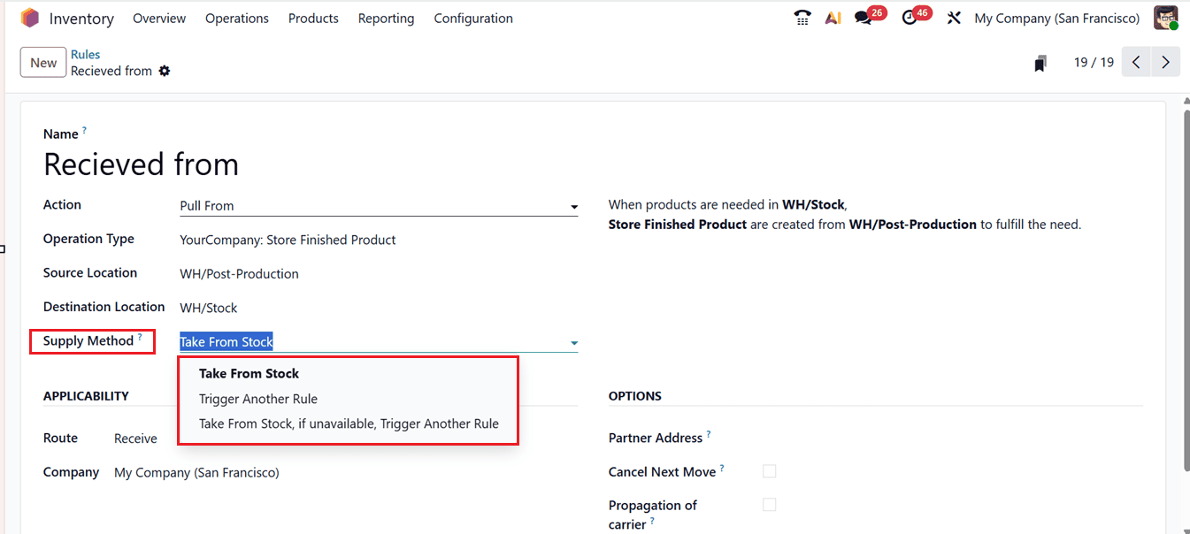
Task: Enable the Cancel Next Move checkbox
Action: [769, 471]
